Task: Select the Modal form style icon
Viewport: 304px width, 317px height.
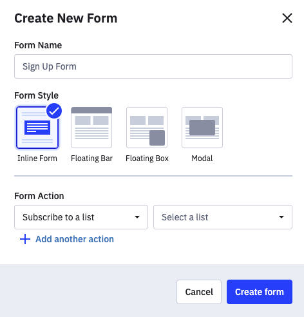Action: pyautogui.click(x=202, y=128)
